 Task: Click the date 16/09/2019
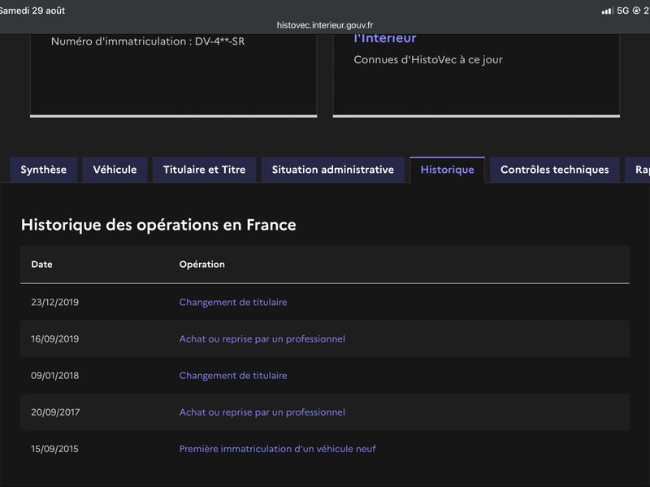(54, 338)
